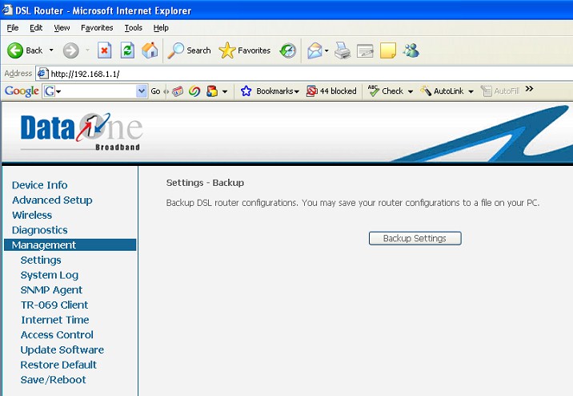This screenshot has height=396, width=573.
Task: Click the Bookmarks star icon
Action: [246, 91]
